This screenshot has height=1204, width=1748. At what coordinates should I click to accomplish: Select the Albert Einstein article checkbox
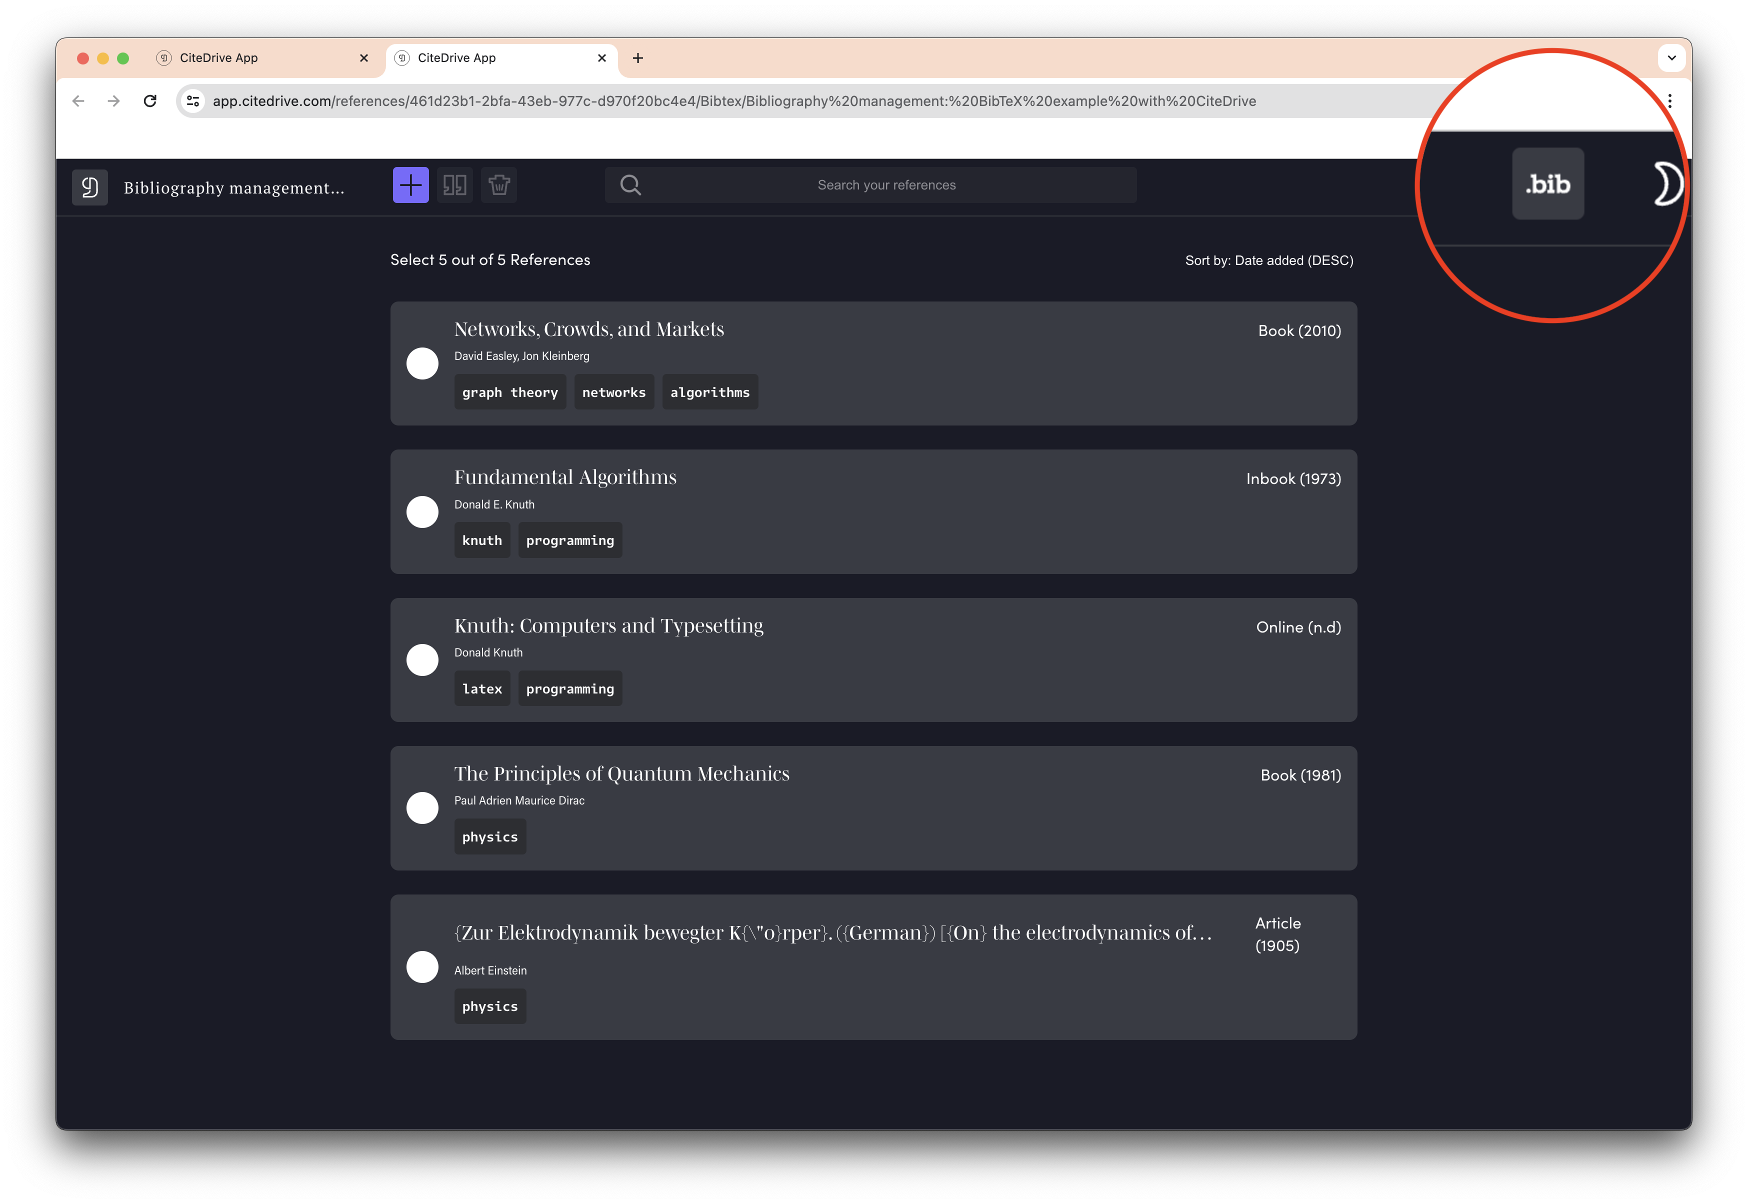pos(422,966)
